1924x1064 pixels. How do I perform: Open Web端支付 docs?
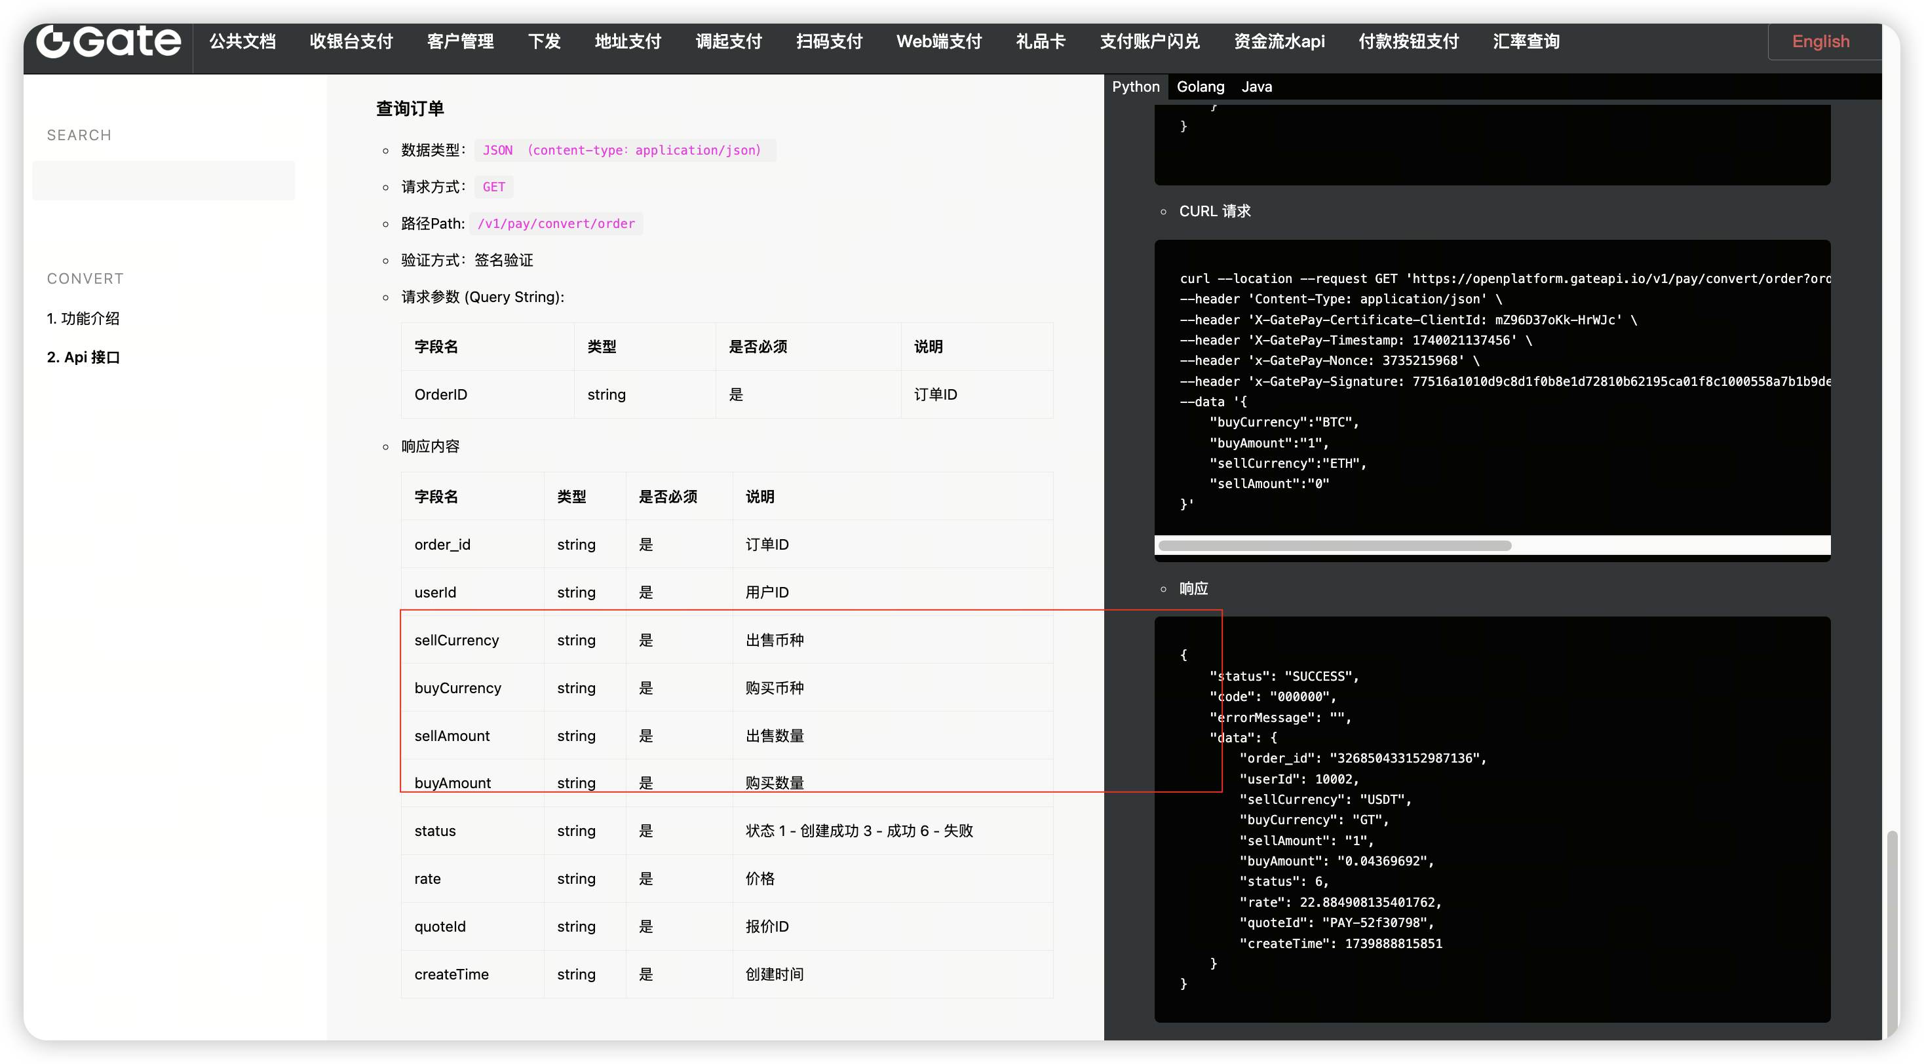coord(939,41)
